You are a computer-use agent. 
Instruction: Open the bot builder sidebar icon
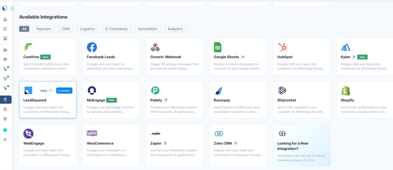tap(5, 50)
